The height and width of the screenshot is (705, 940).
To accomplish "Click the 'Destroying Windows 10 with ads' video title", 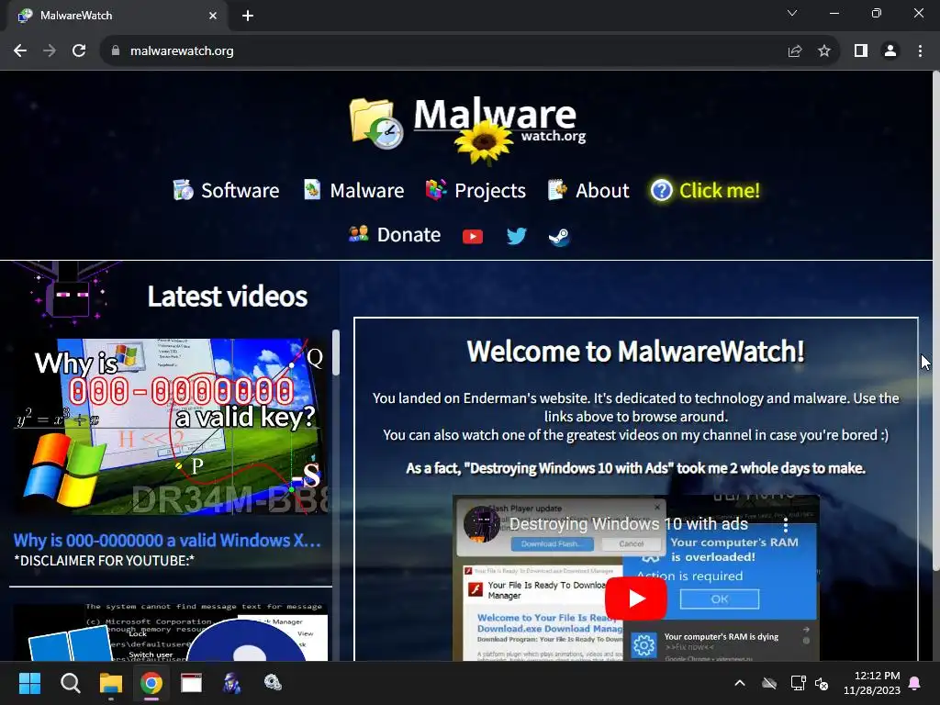I will [x=628, y=524].
